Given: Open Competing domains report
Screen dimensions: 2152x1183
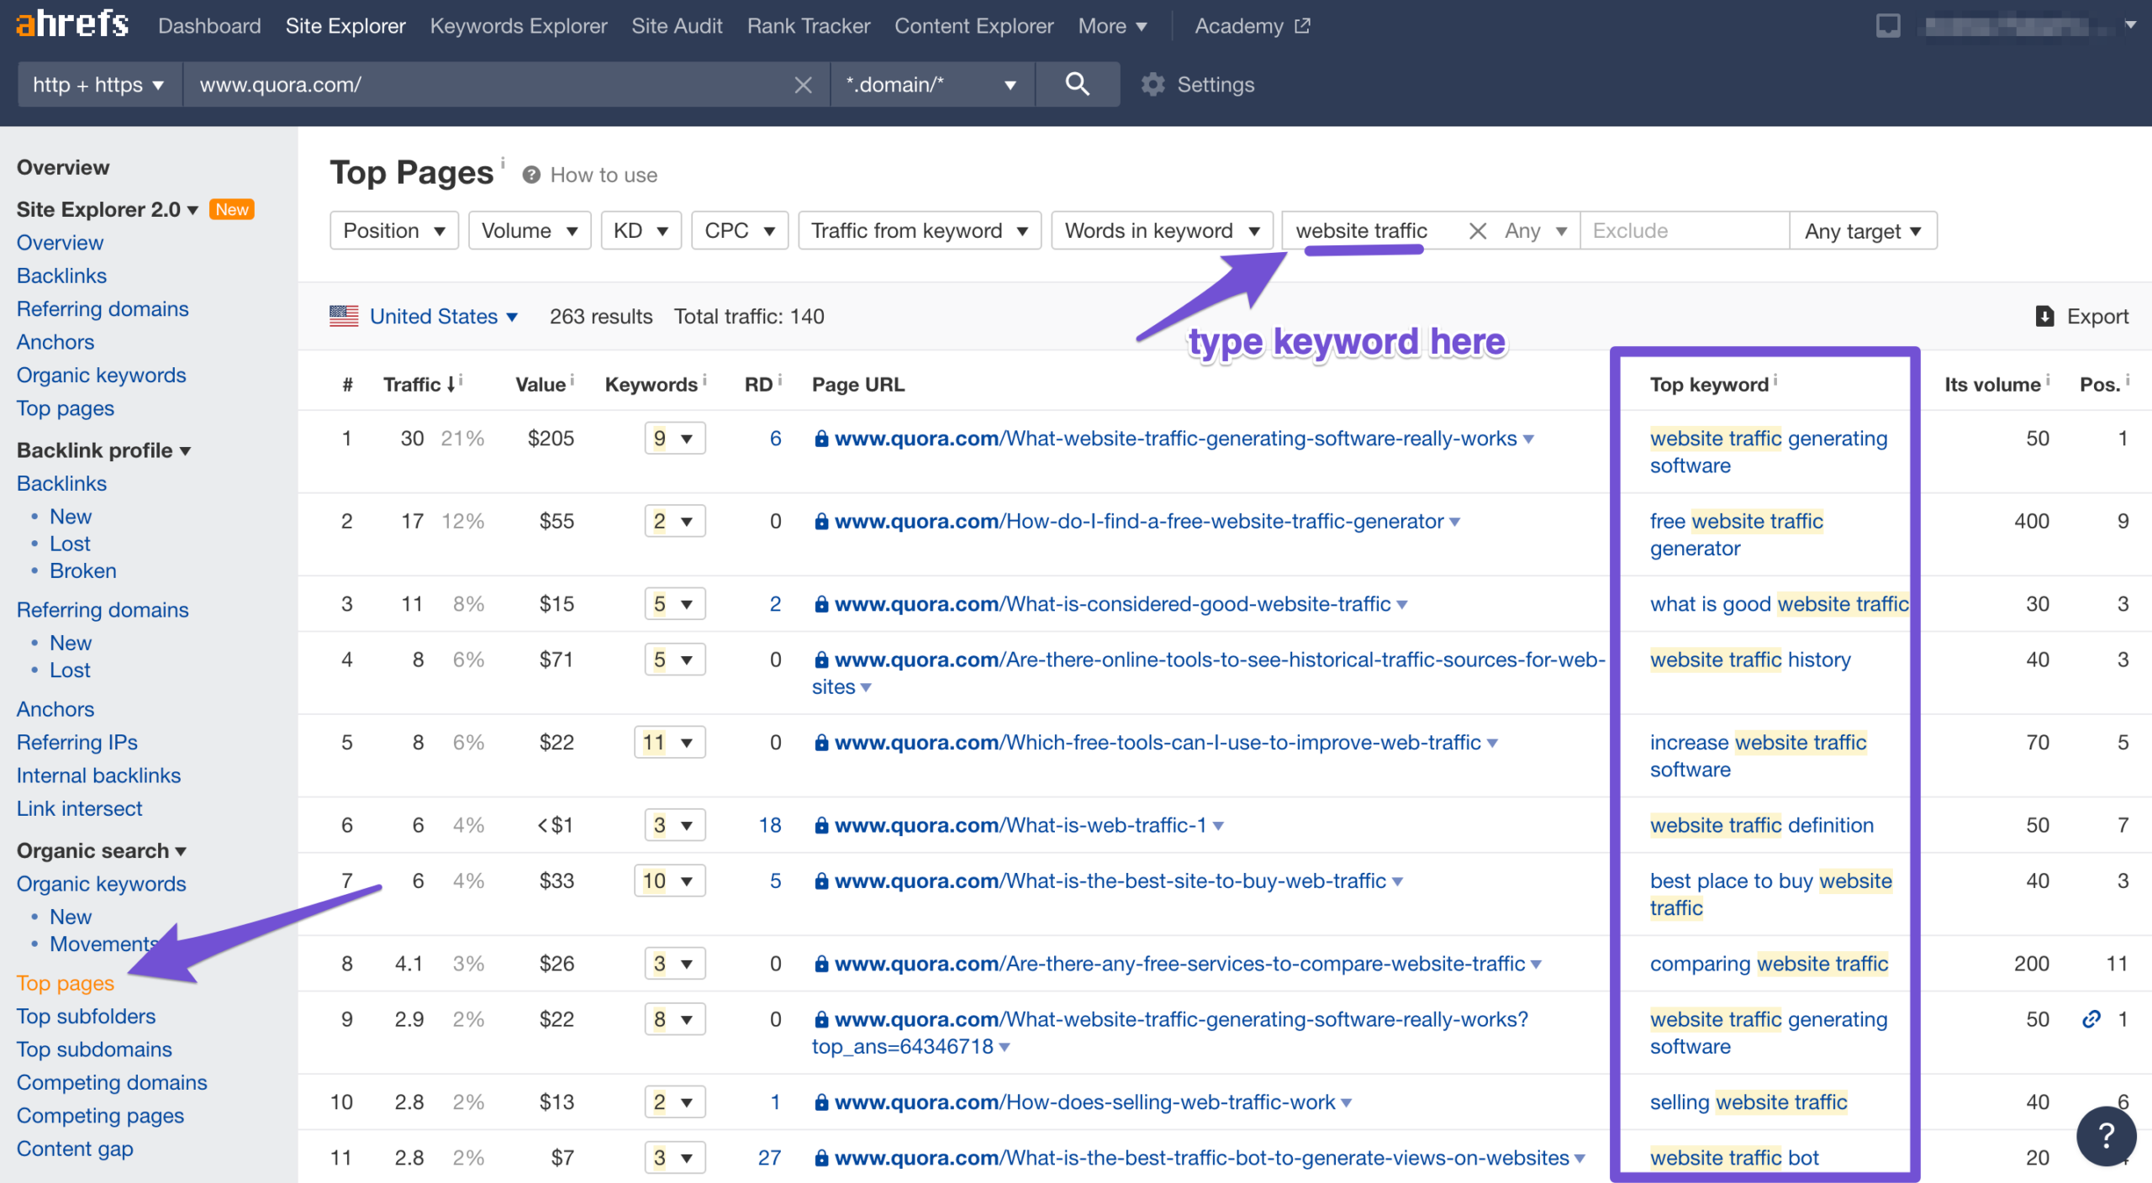Looking at the screenshot, I should click(x=112, y=1082).
